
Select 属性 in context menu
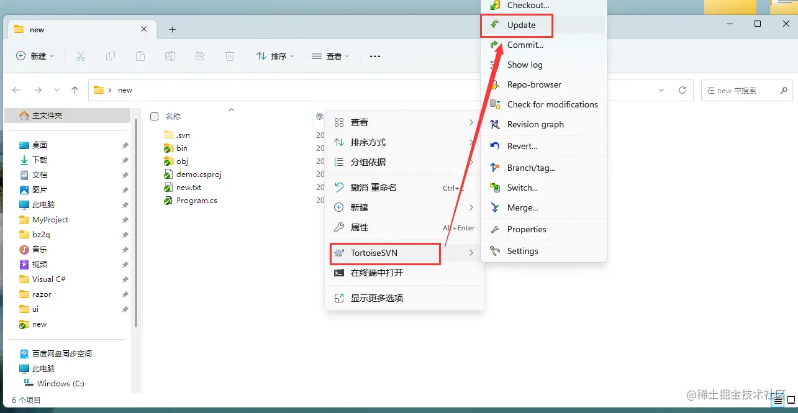tap(404, 227)
